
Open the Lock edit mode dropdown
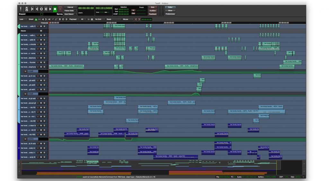23,20
